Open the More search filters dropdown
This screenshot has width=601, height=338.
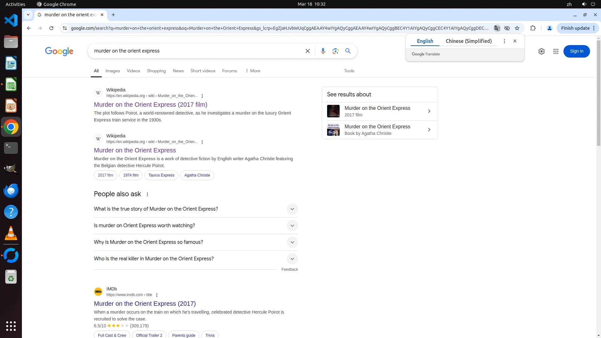(253, 71)
